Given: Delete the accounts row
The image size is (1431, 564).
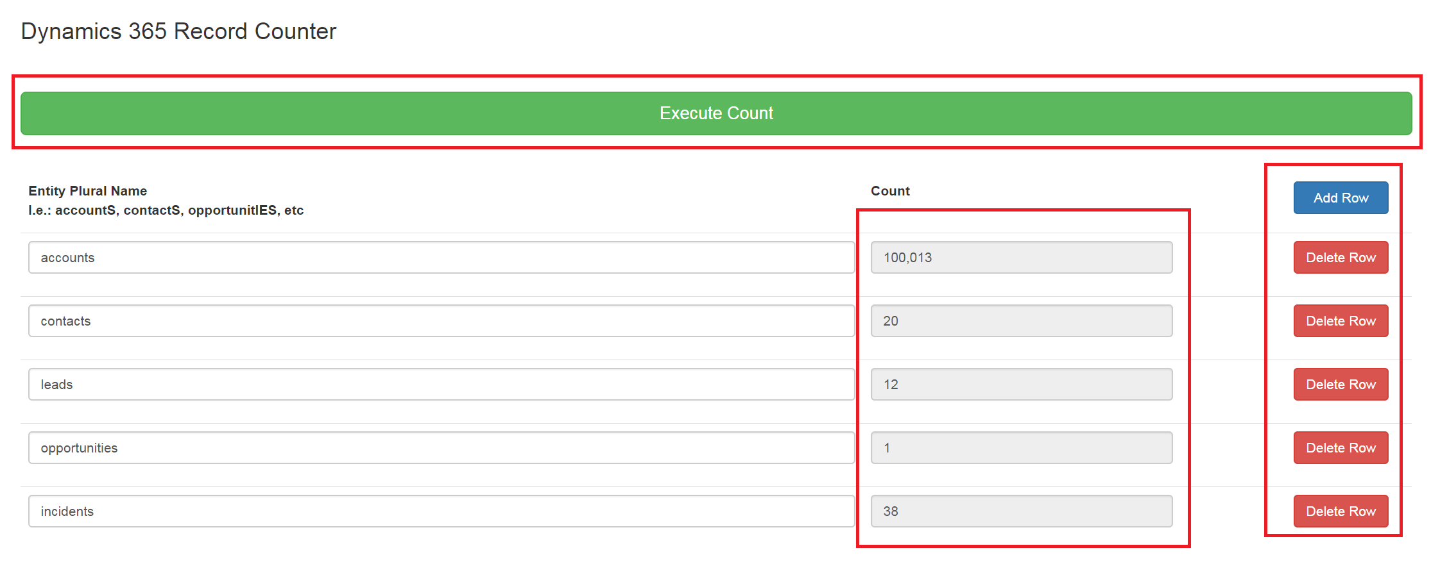Looking at the screenshot, I should click(1340, 258).
